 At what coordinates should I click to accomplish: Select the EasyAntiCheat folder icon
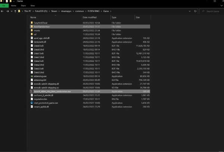coord(32,22)
